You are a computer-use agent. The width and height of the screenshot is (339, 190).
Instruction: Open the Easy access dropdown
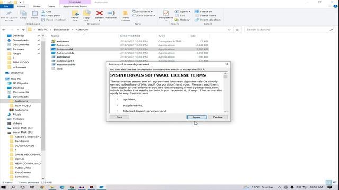pyautogui.click(x=144, y=15)
